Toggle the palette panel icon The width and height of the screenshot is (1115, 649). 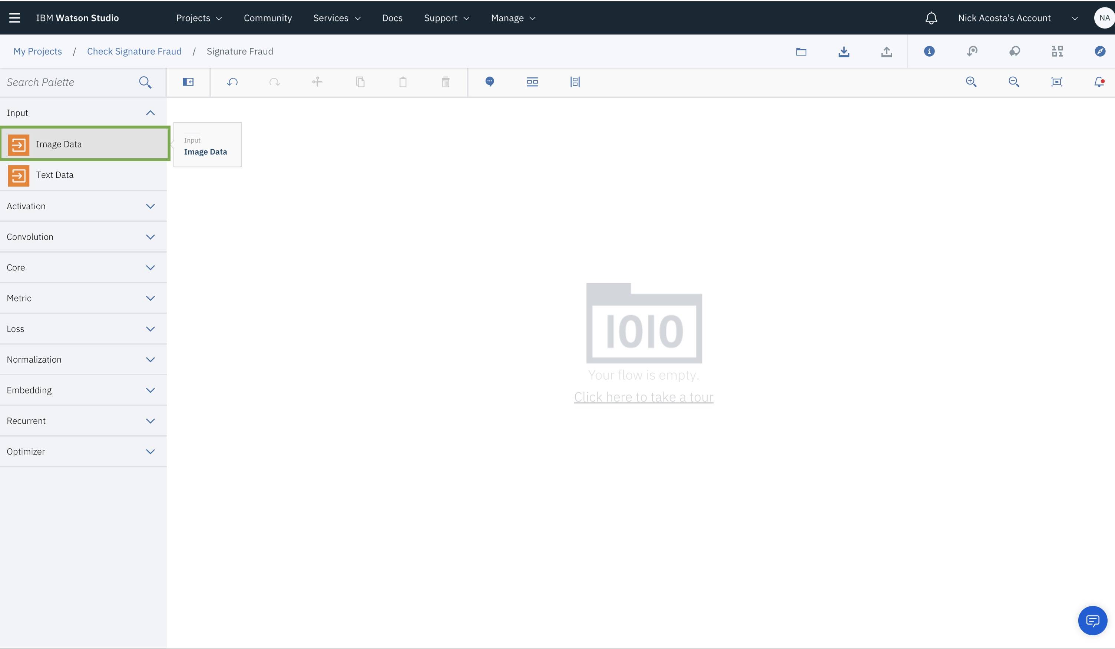click(188, 82)
